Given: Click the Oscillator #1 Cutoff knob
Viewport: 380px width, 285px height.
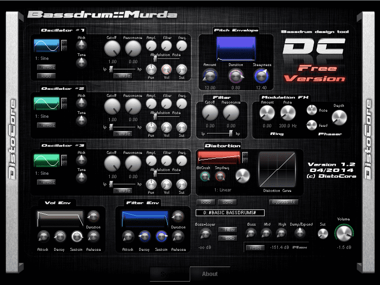Looking at the screenshot, I should pos(112,48).
